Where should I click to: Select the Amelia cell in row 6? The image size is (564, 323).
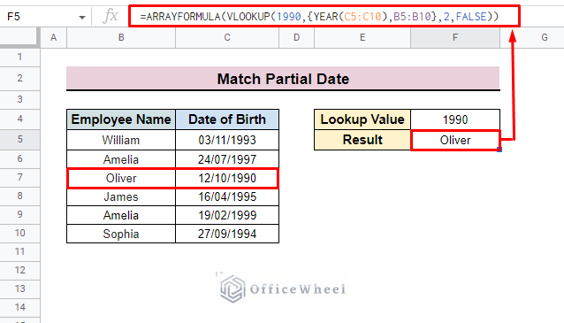(121, 159)
